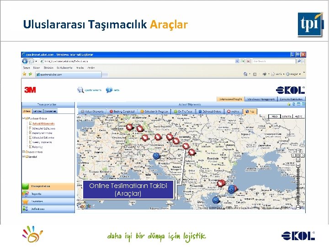Screen dimensions: 329x247
Task: Click the blue ship marker near Istanbul
Action: (231, 190)
